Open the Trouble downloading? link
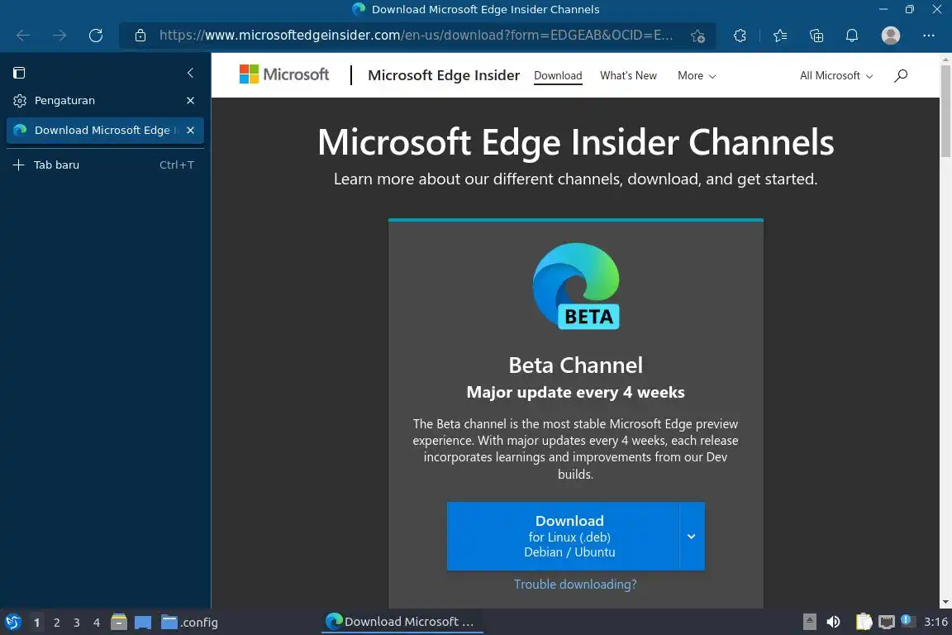952x635 pixels. tap(575, 584)
